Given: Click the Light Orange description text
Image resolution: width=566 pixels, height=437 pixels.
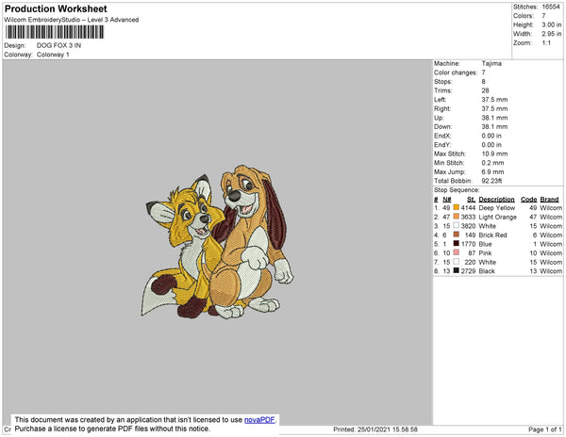Looking at the screenshot, I should point(498,217).
